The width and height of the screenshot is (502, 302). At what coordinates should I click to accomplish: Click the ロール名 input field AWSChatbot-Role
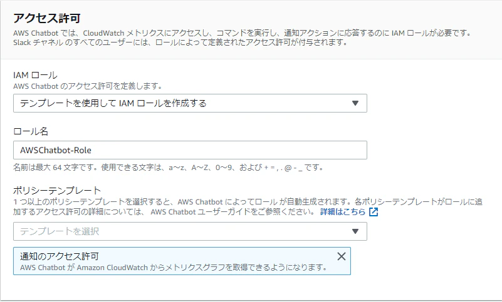pos(190,150)
